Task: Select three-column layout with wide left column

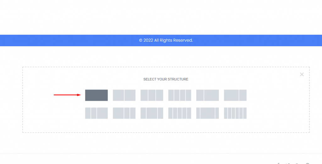Action: click(x=124, y=113)
